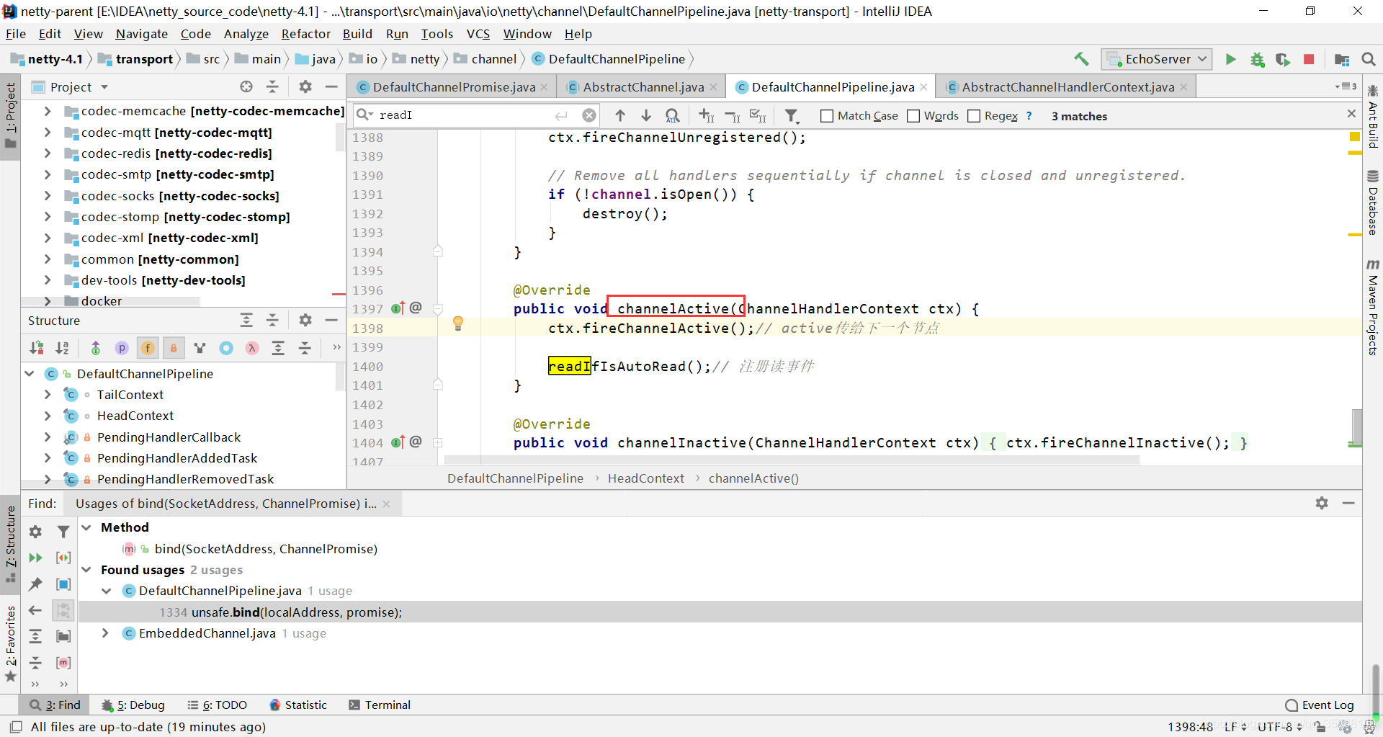The height and width of the screenshot is (737, 1383).
Task: Sort Structure alphabetically icon
Action: [x=63, y=348]
